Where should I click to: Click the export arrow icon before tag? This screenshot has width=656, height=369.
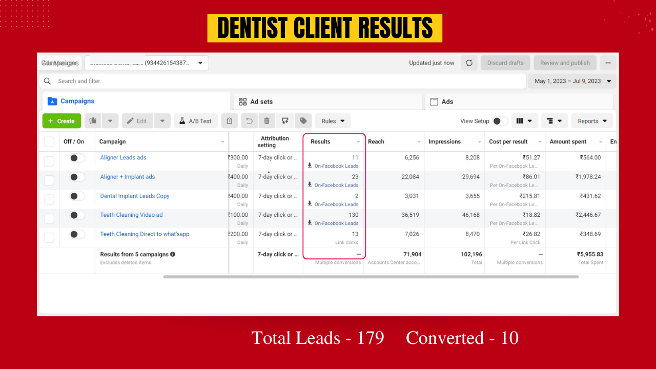285,121
